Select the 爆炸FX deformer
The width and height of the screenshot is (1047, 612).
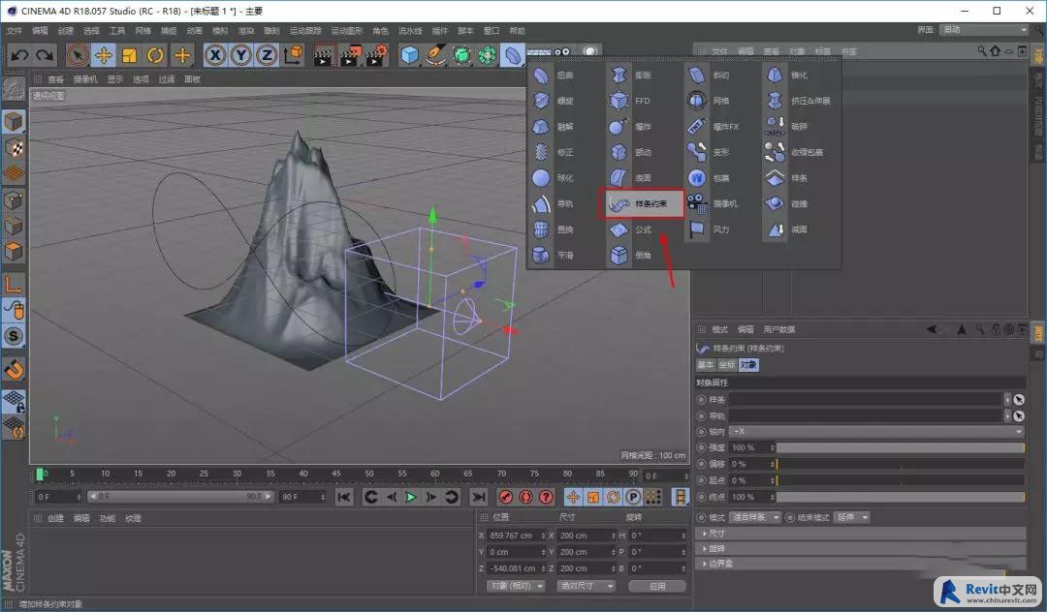714,127
